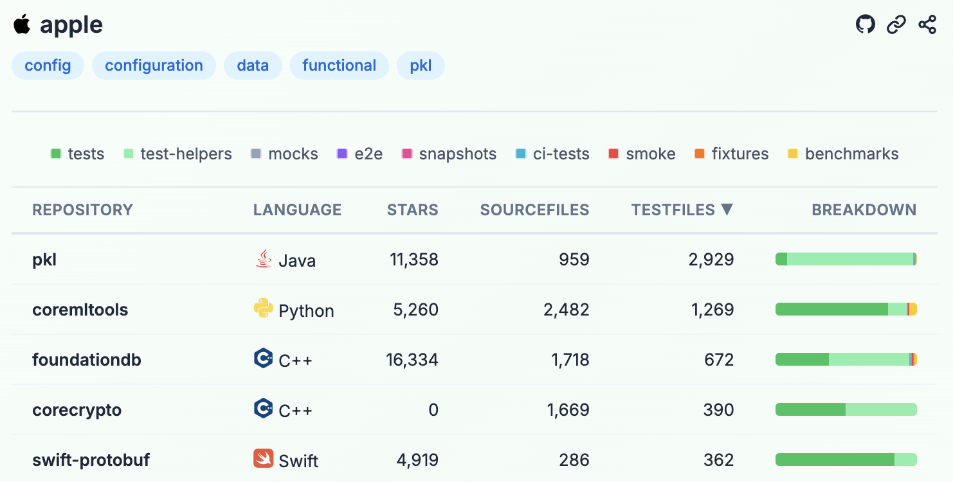Screen dimensions: 953x482
Task: Sort table by STARS header
Action: (x=413, y=210)
